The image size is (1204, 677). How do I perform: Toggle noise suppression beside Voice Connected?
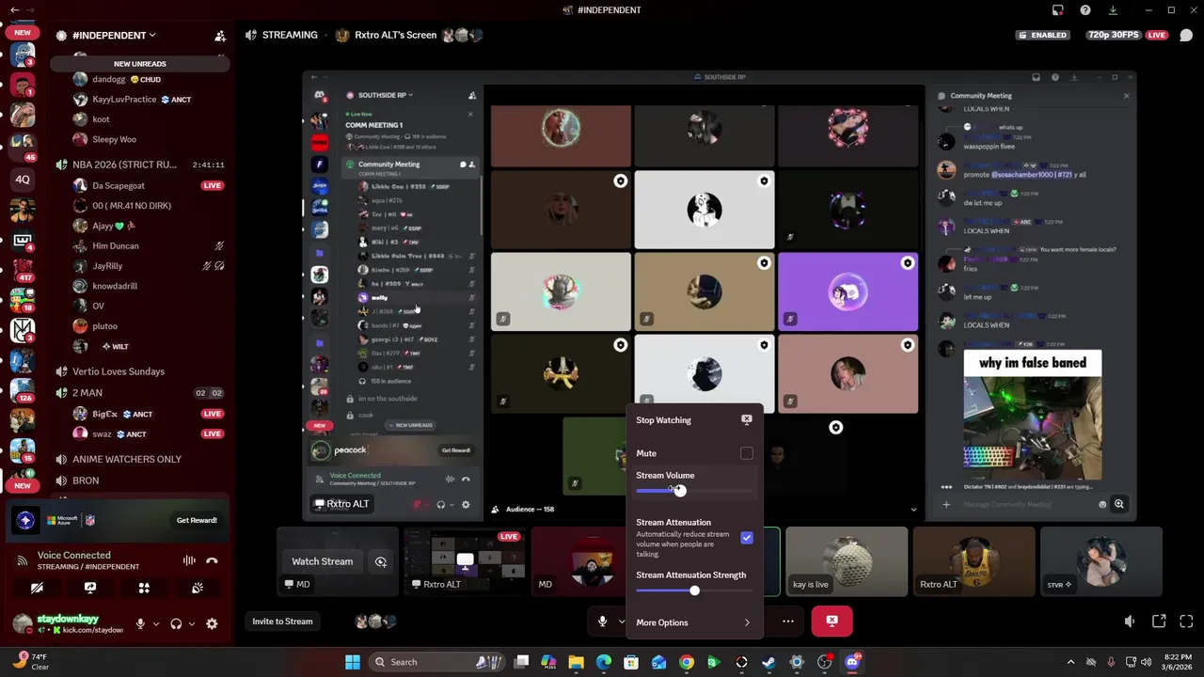[189, 560]
